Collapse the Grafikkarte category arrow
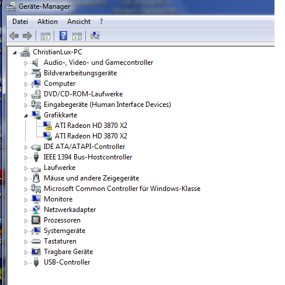The height and width of the screenshot is (285, 285). pos(26,116)
